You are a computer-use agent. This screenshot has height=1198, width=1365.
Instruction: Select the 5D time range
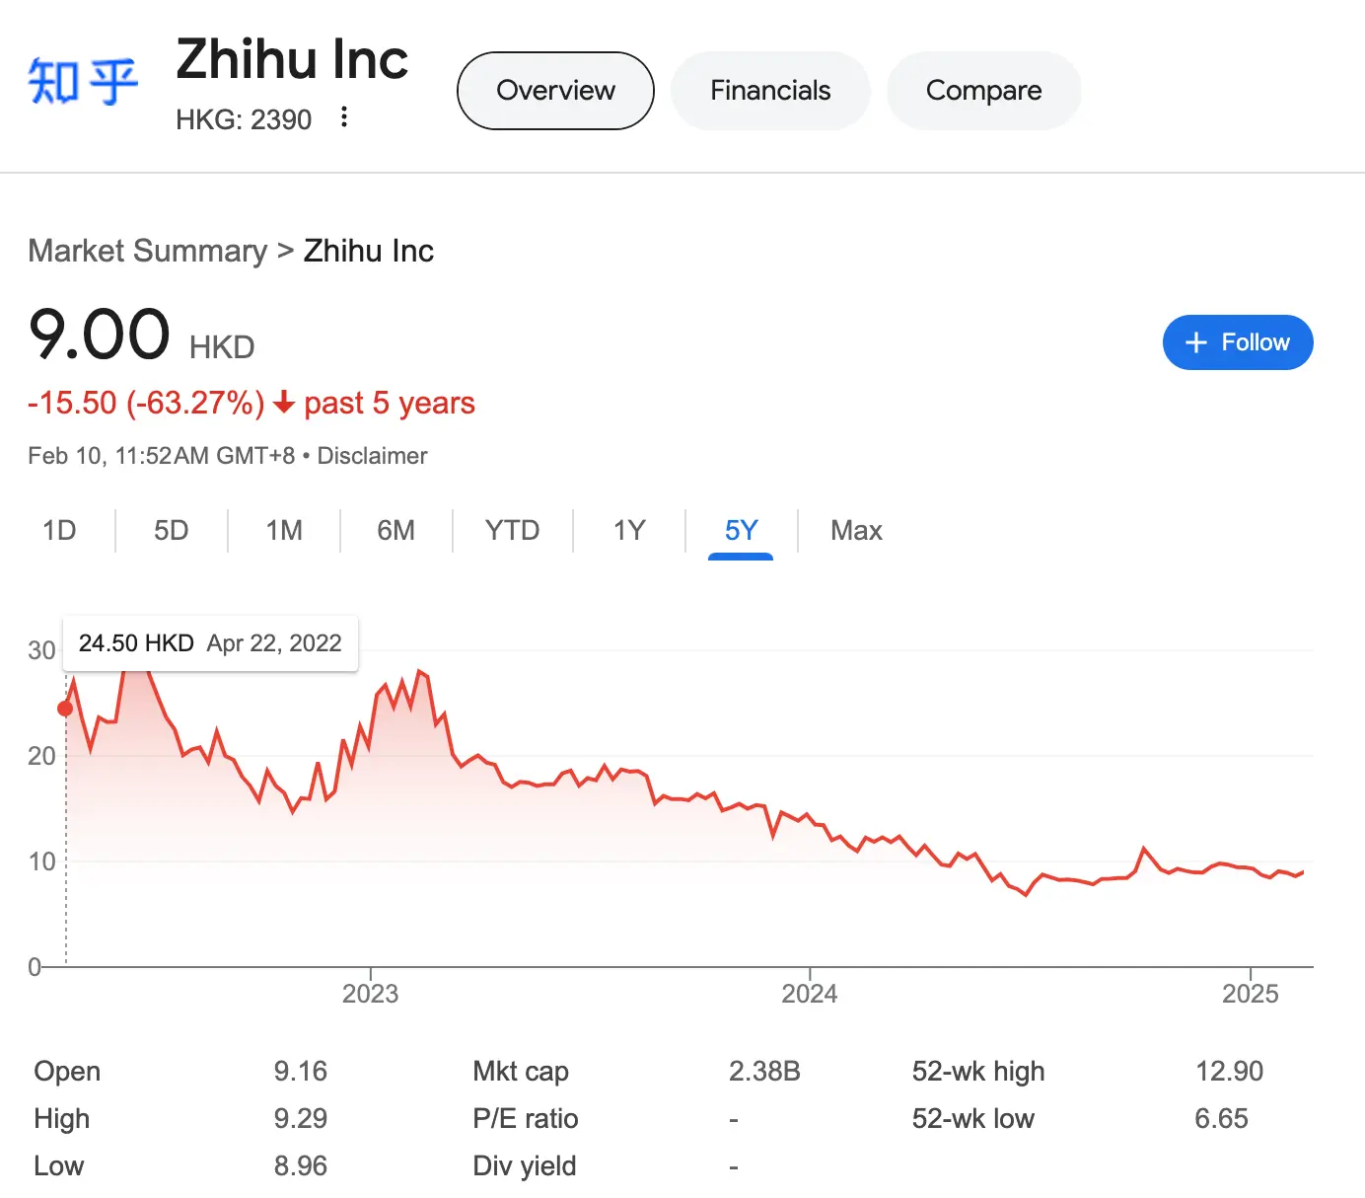tap(171, 531)
